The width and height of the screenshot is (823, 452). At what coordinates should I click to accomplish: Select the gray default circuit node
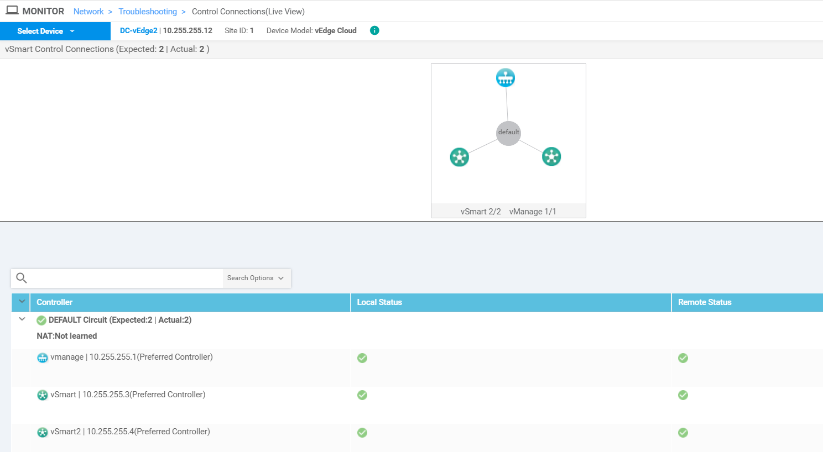pos(508,133)
